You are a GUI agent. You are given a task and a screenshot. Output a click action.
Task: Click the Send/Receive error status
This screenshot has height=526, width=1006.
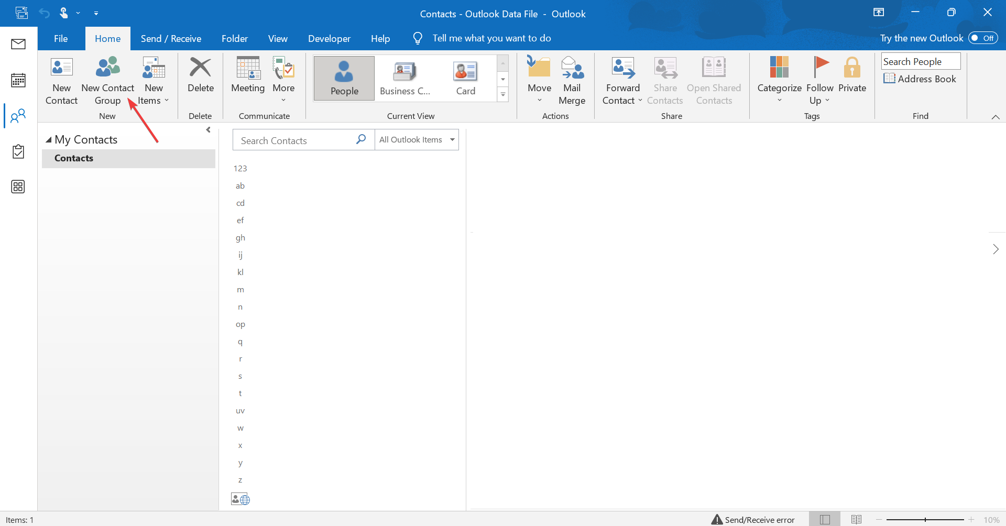click(x=753, y=520)
